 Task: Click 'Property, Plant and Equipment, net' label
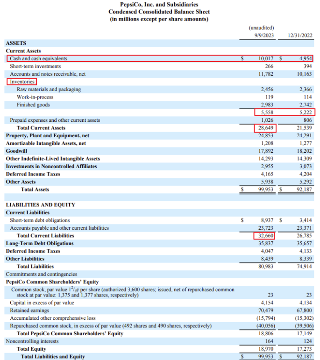48,136
